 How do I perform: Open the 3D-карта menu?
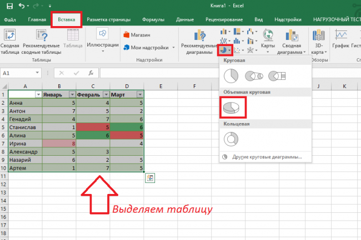319,42
